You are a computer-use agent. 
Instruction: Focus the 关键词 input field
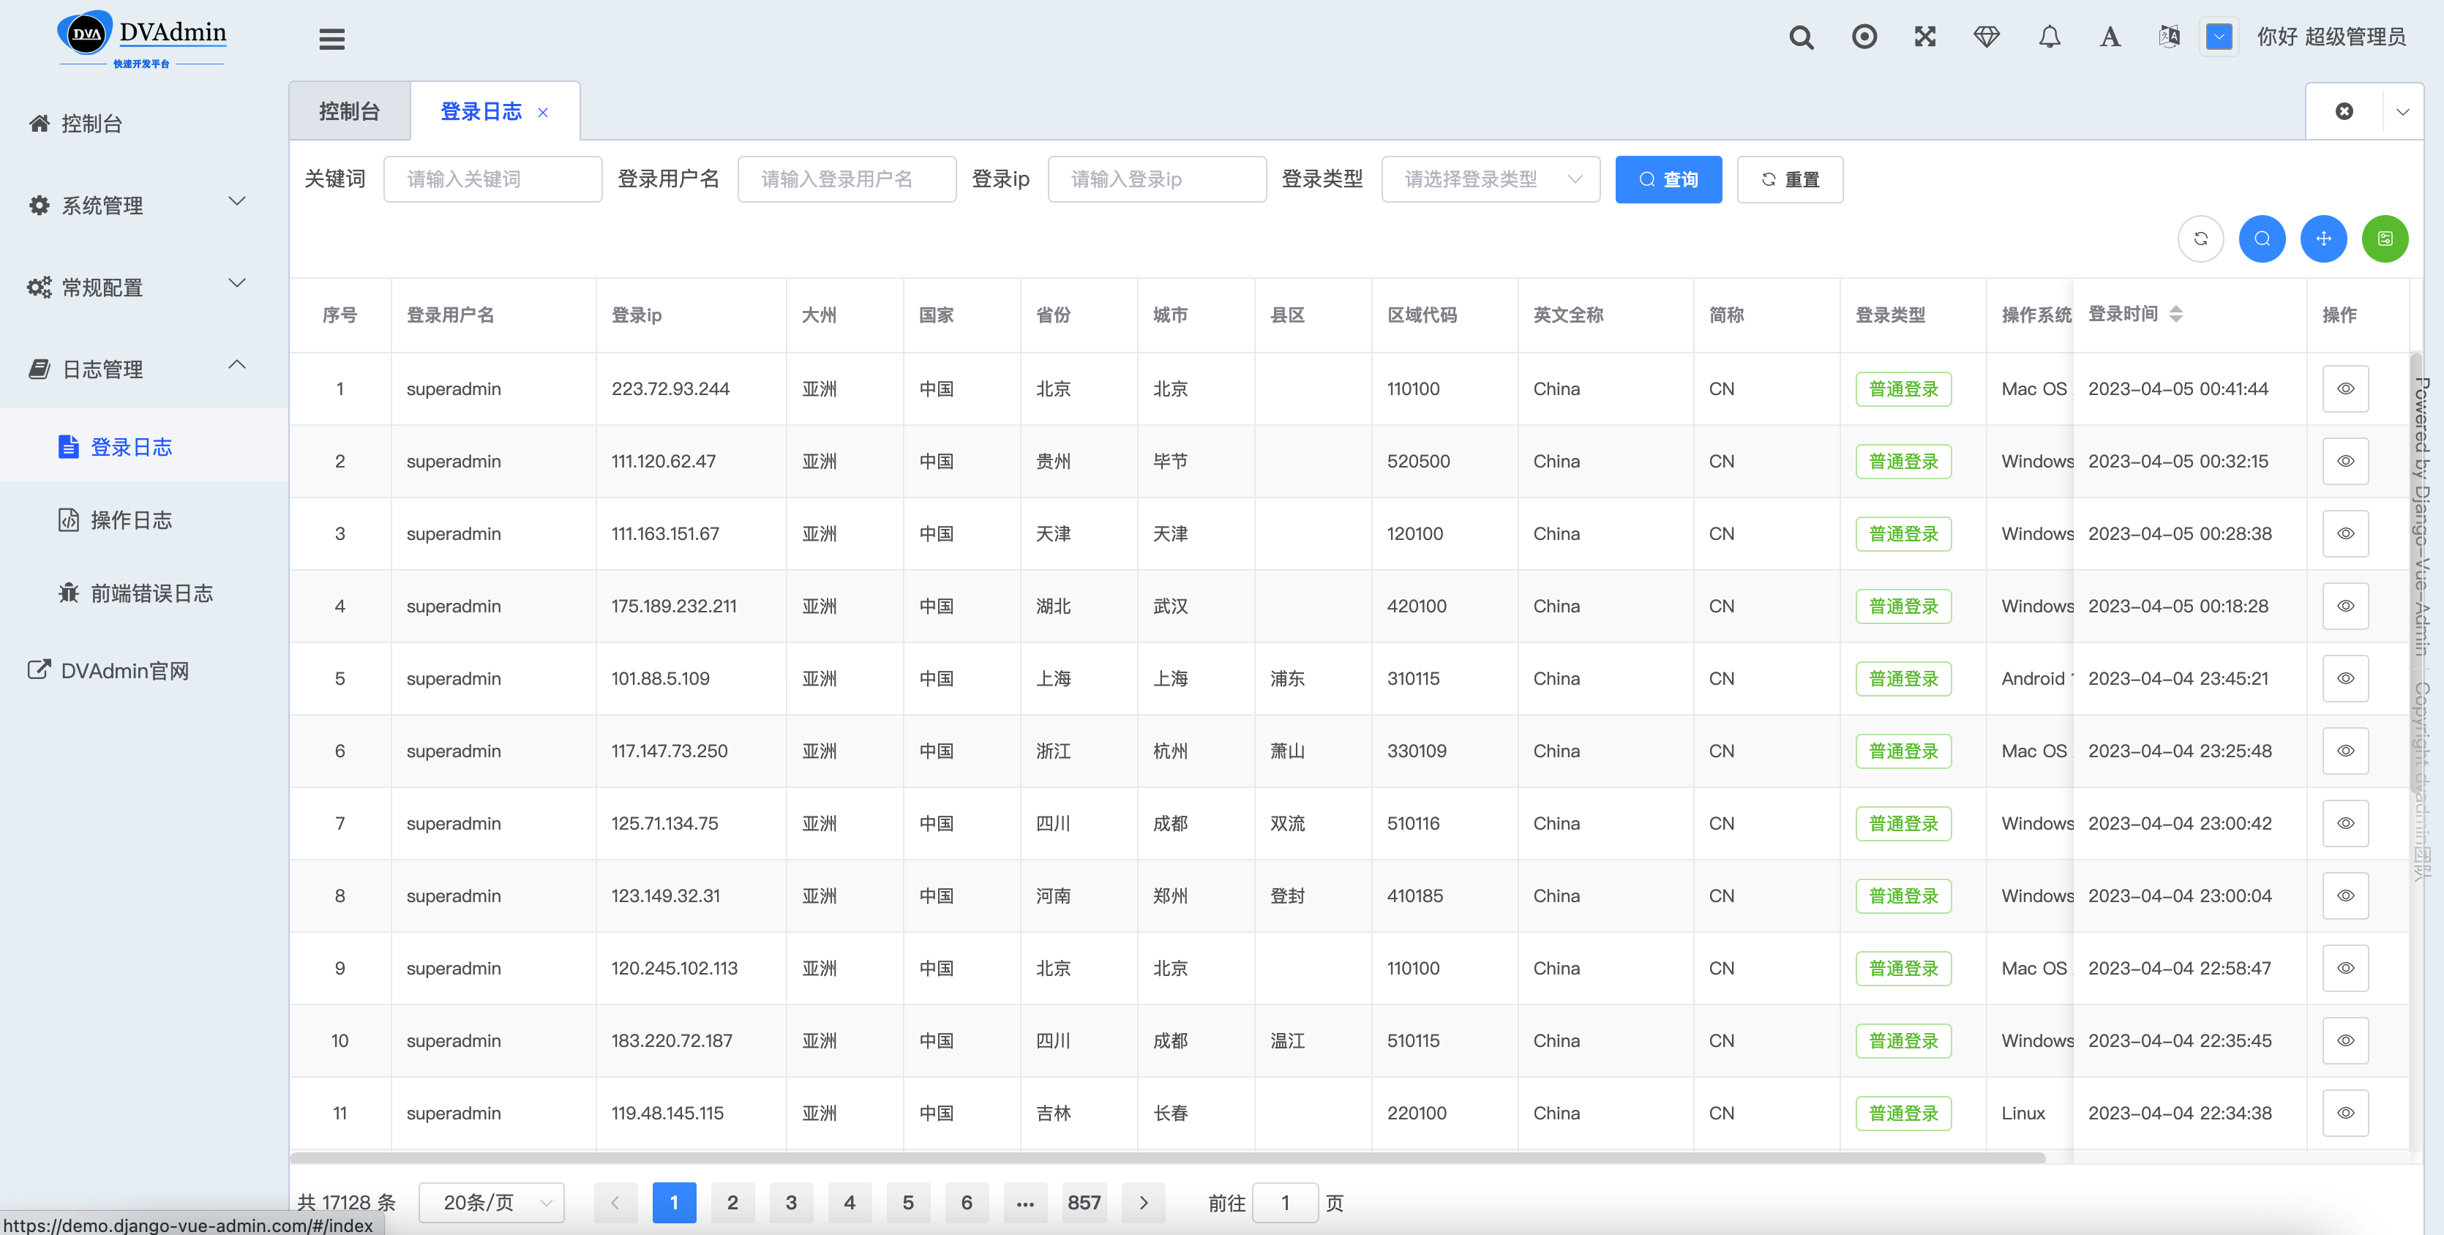pyautogui.click(x=492, y=179)
